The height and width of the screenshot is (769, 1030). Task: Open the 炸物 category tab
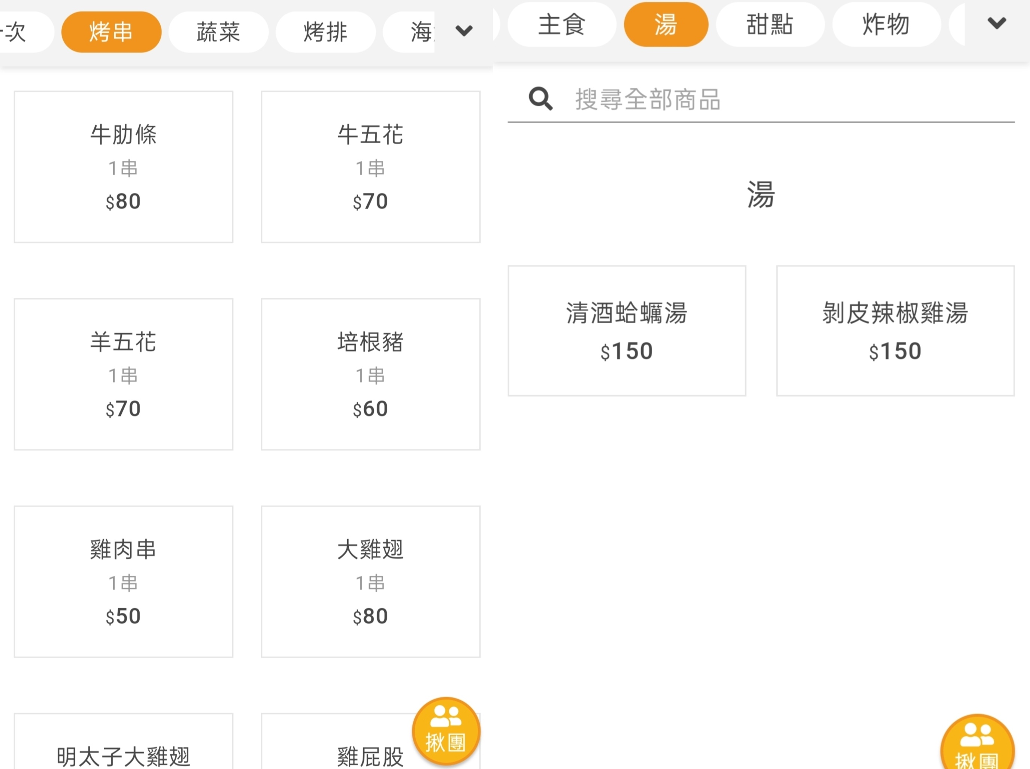pos(886,24)
